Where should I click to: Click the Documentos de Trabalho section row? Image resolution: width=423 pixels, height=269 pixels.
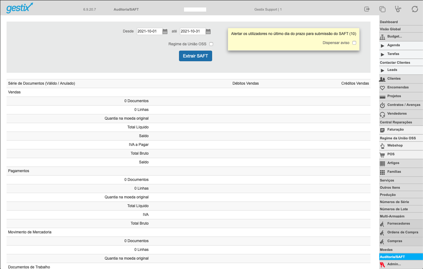(188, 266)
